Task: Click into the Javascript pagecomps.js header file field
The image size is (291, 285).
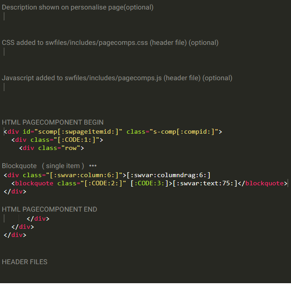Action: point(145,87)
